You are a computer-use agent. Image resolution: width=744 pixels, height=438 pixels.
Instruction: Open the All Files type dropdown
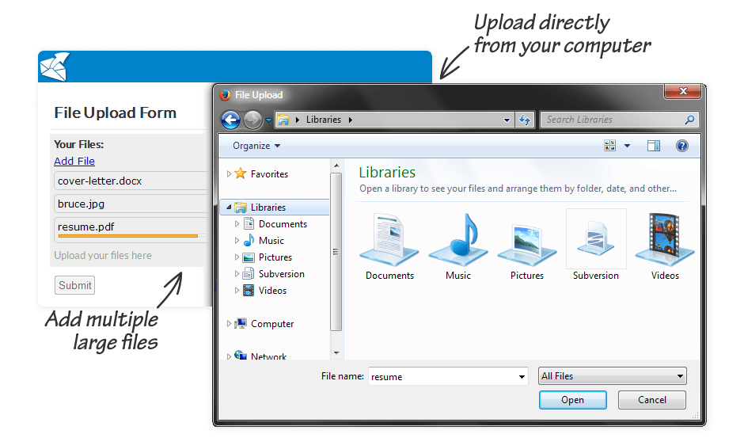(612, 375)
